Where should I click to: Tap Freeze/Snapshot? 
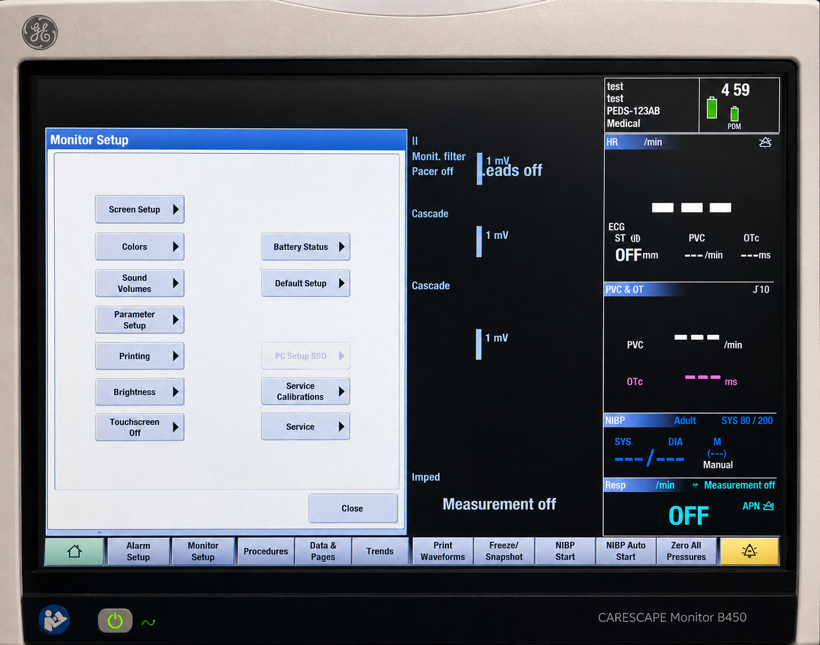[x=504, y=551]
